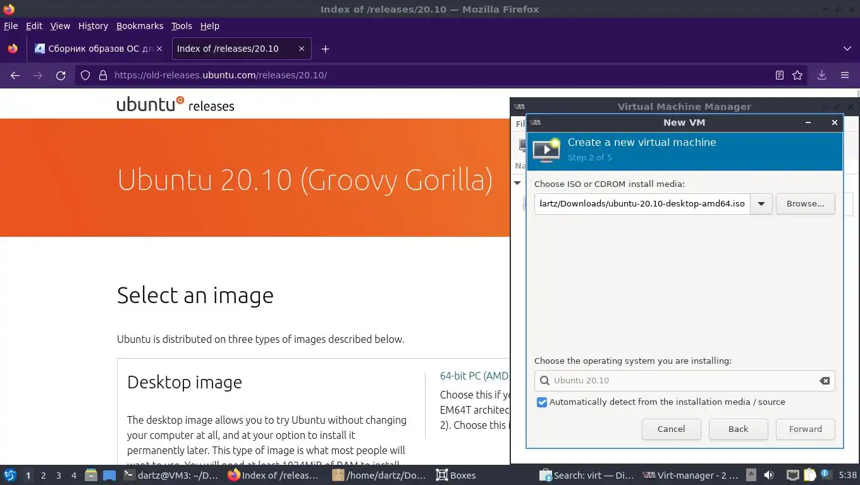
Task: Click Browse to choose an ISO file
Action: point(805,204)
